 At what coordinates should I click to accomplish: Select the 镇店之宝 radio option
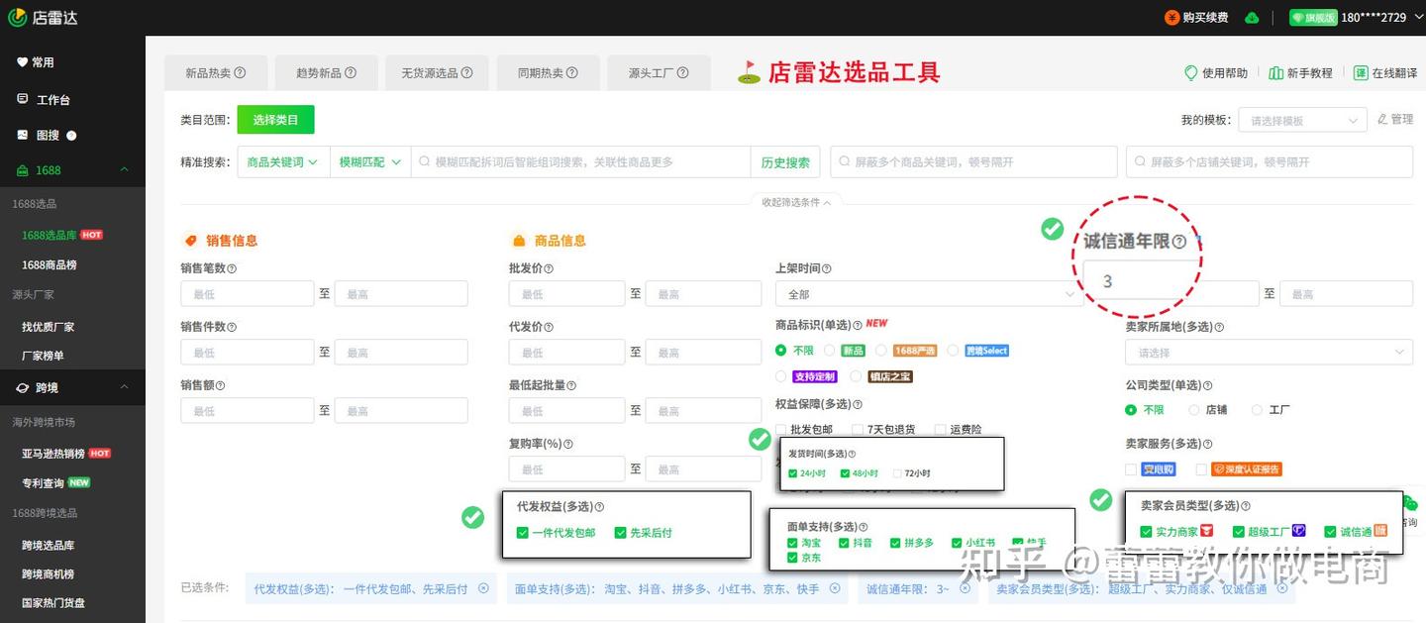point(856,376)
